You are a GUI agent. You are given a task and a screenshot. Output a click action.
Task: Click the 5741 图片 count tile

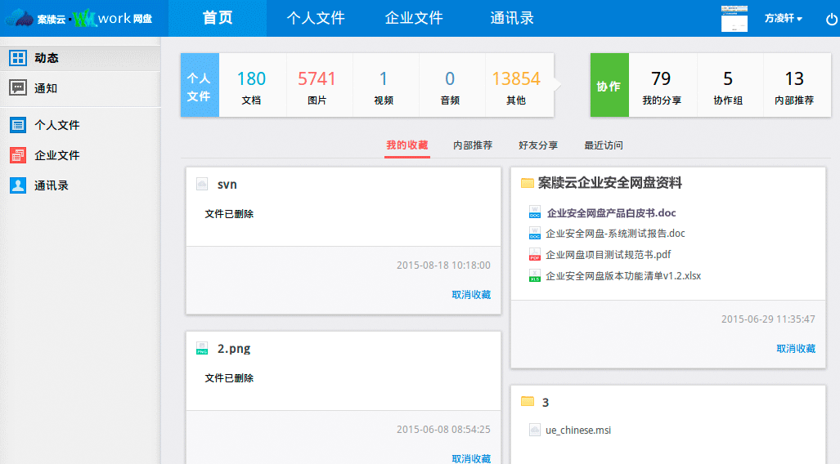pos(317,86)
